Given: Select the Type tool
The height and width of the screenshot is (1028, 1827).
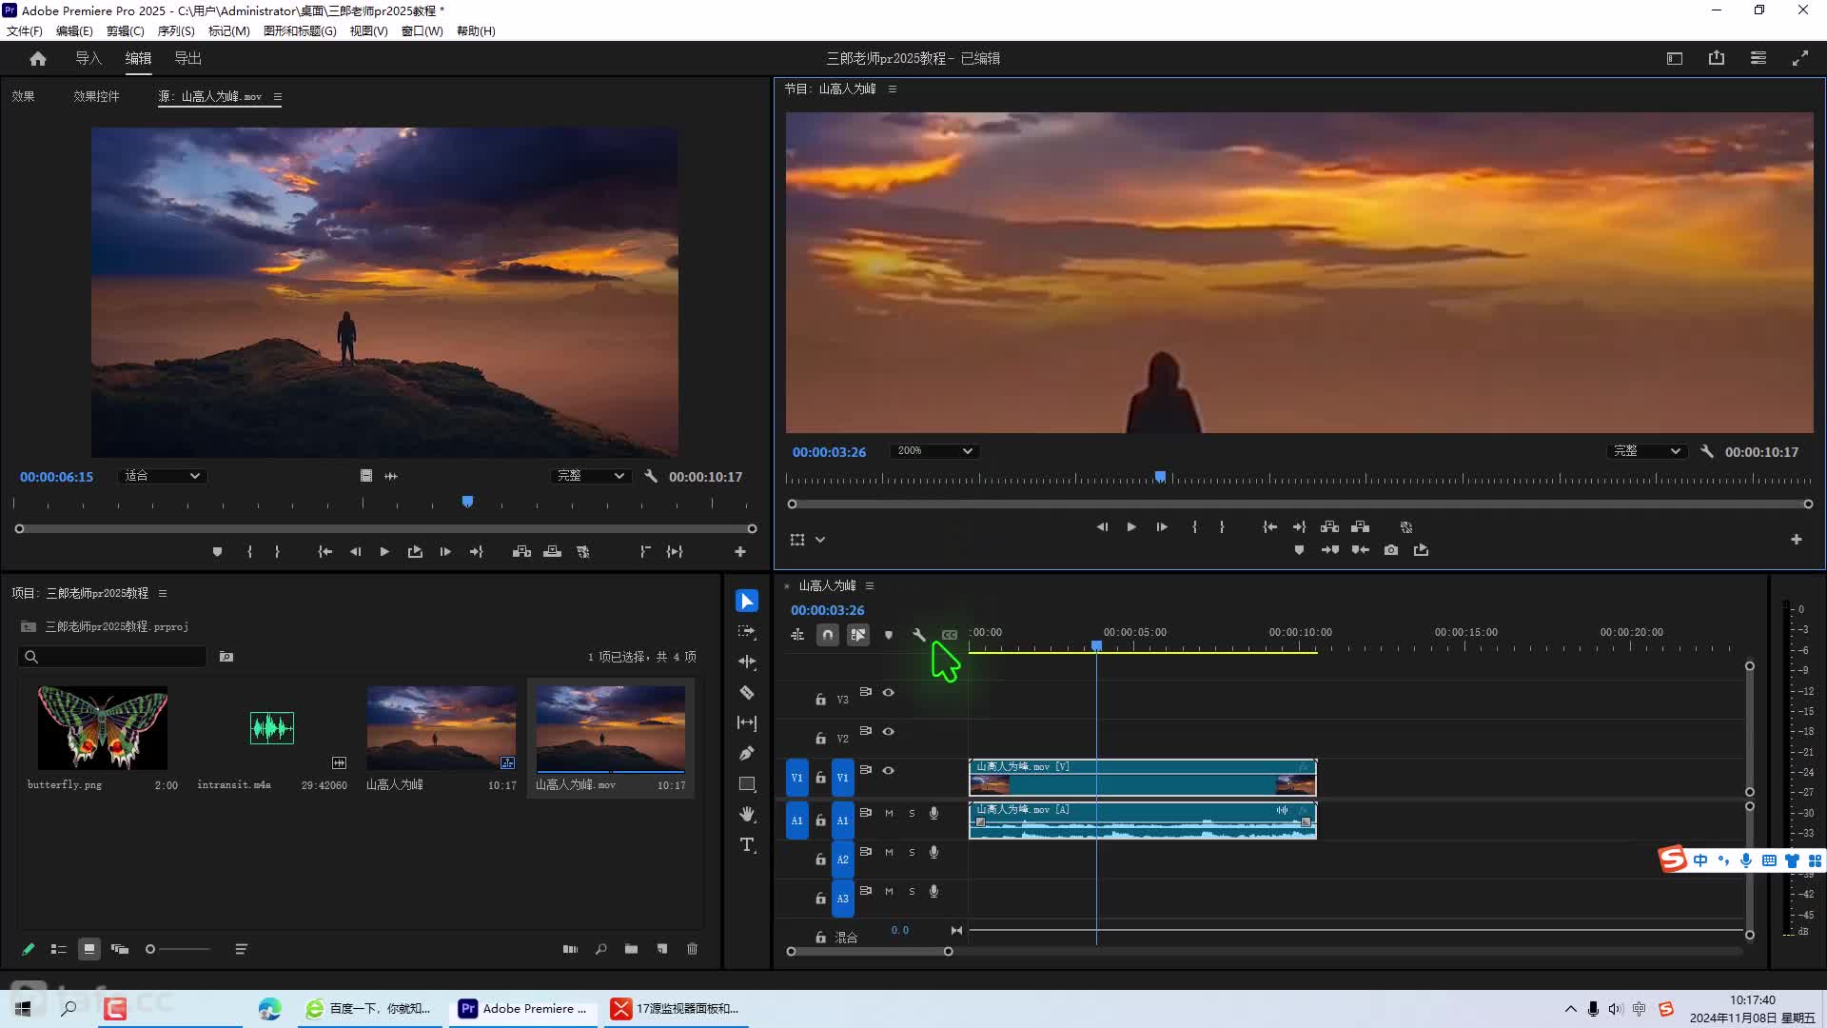Looking at the screenshot, I should coord(747,845).
